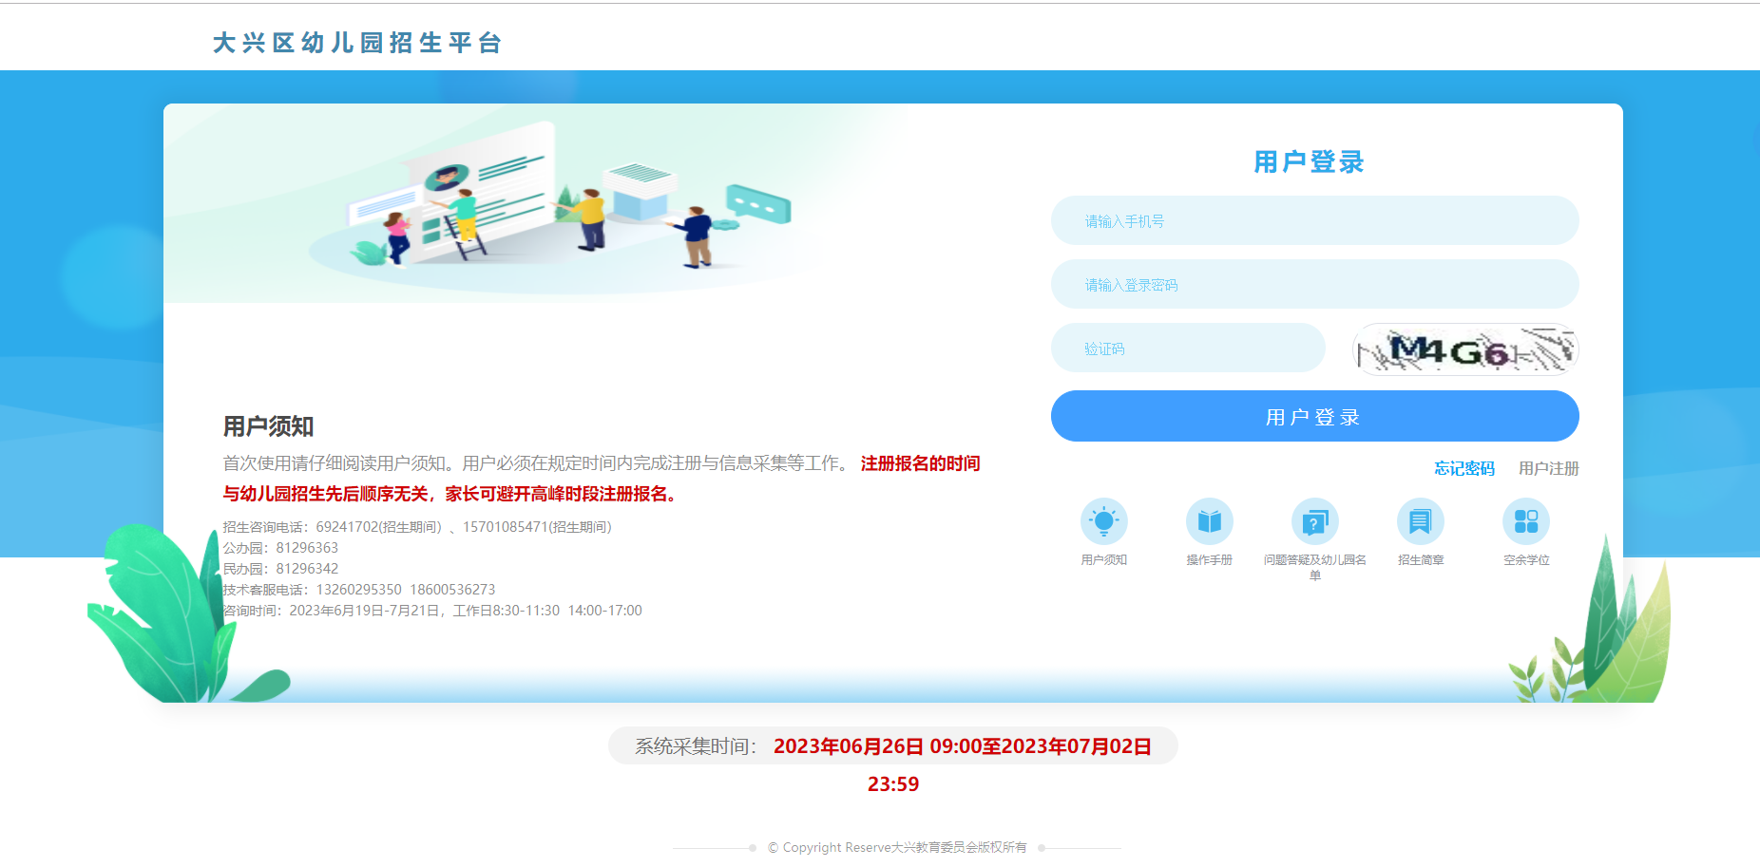This screenshot has width=1760, height=867.
Task: Click the 空余学位 grid icon
Action: click(1525, 521)
